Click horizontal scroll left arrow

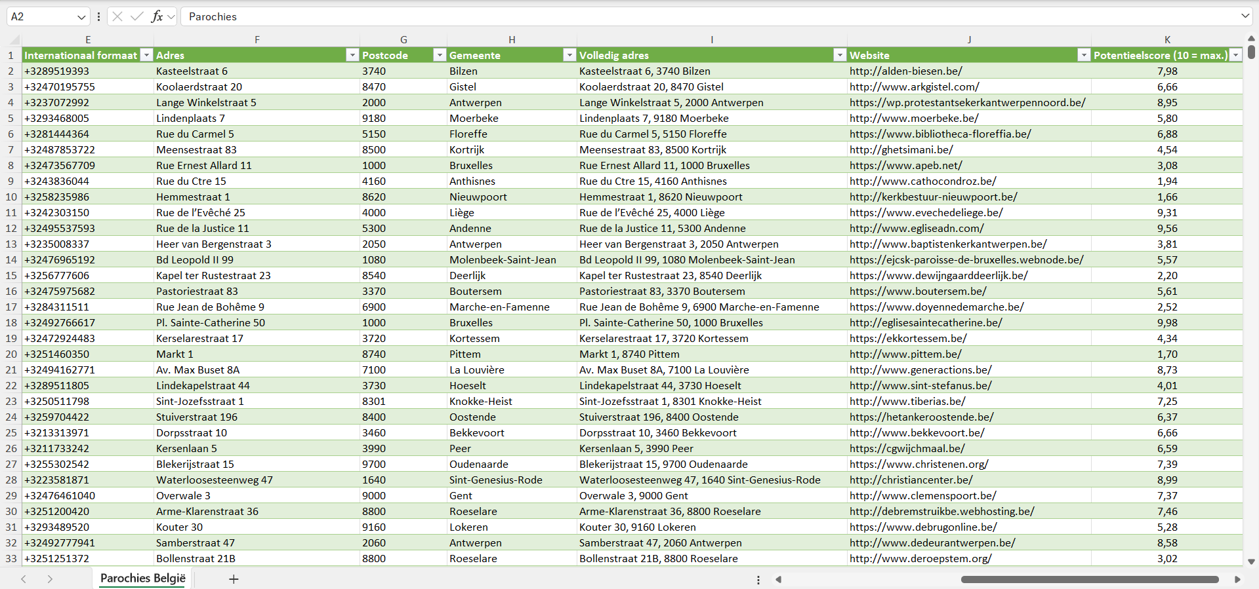point(779,579)
